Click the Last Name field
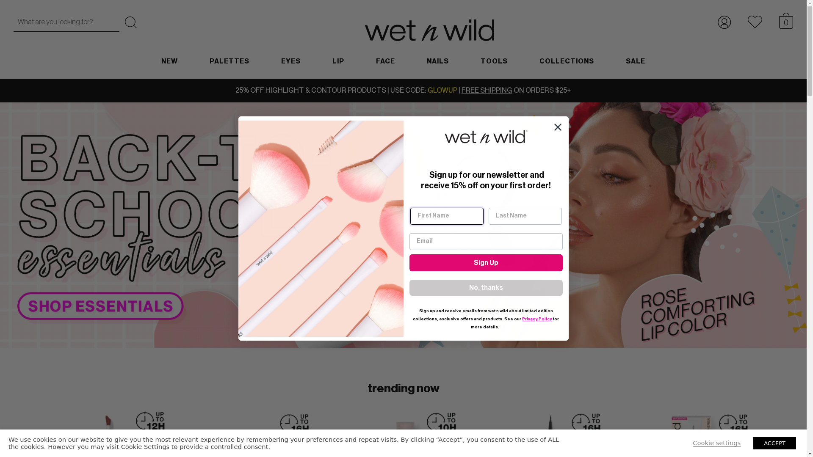Screen dimensions: 813x457 point(525,216)
